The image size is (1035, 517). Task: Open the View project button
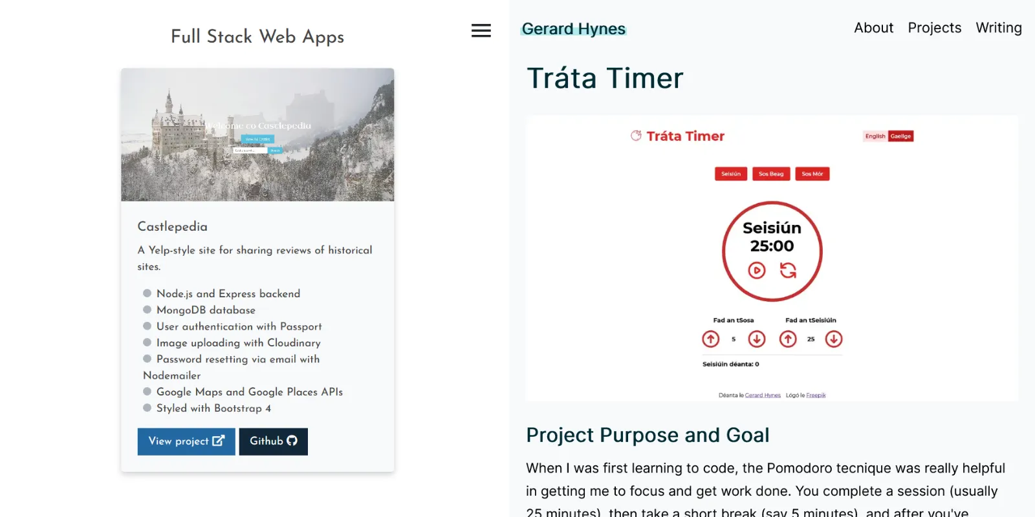point(186,441)
